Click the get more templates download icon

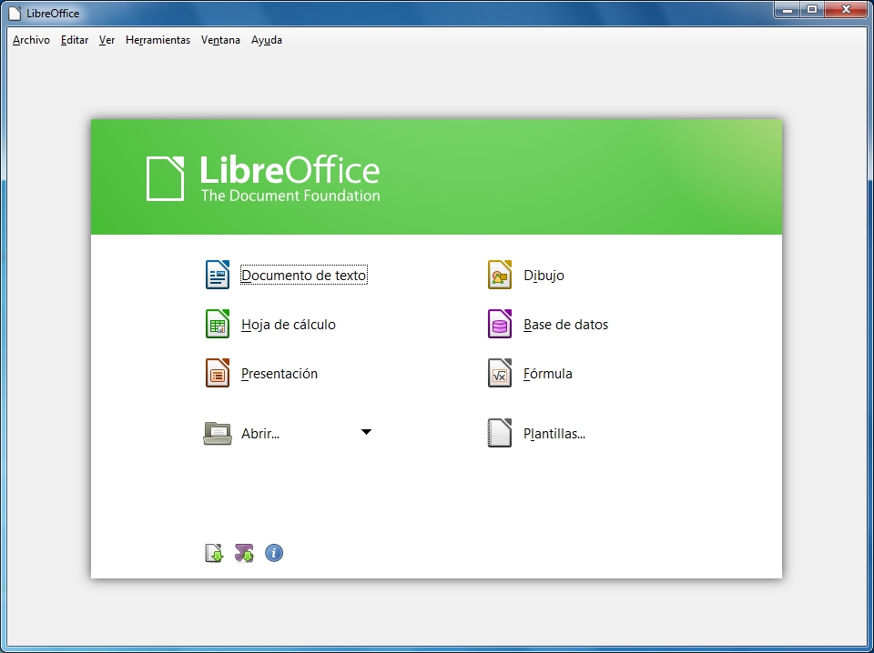coord(214,553)
